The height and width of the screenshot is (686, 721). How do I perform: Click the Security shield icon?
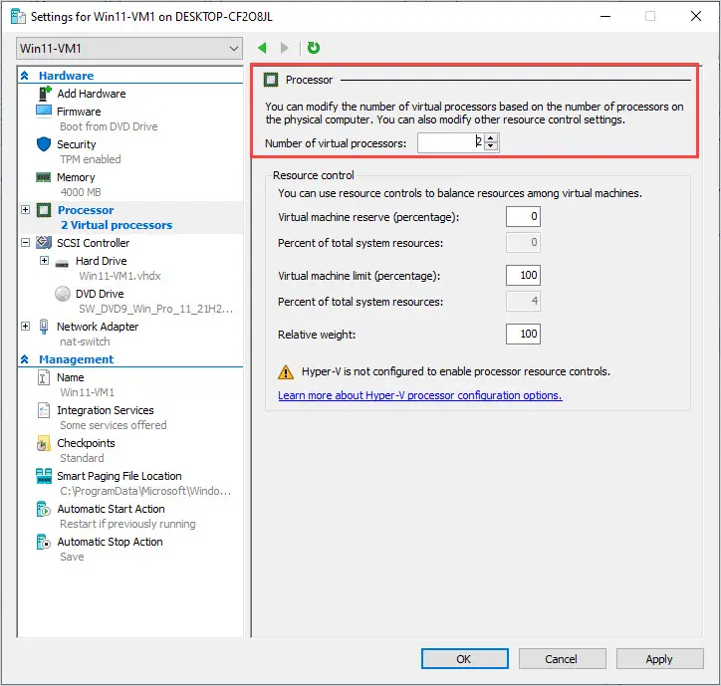44,144
